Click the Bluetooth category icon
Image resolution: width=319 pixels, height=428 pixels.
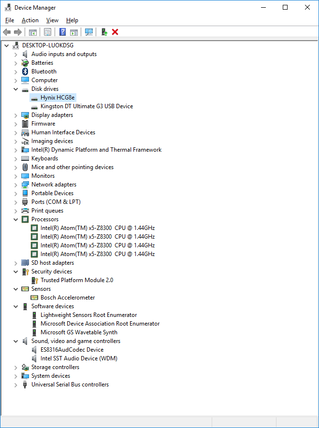25,71
